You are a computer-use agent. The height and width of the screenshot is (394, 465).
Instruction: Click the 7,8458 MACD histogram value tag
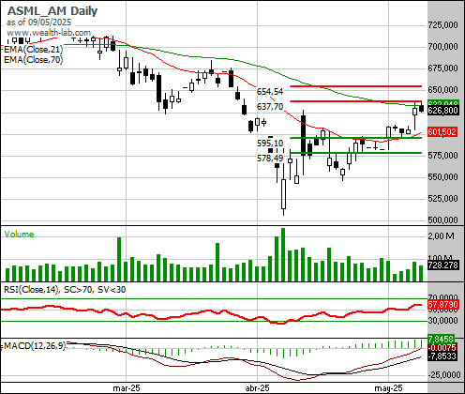[x=441, y=339]
